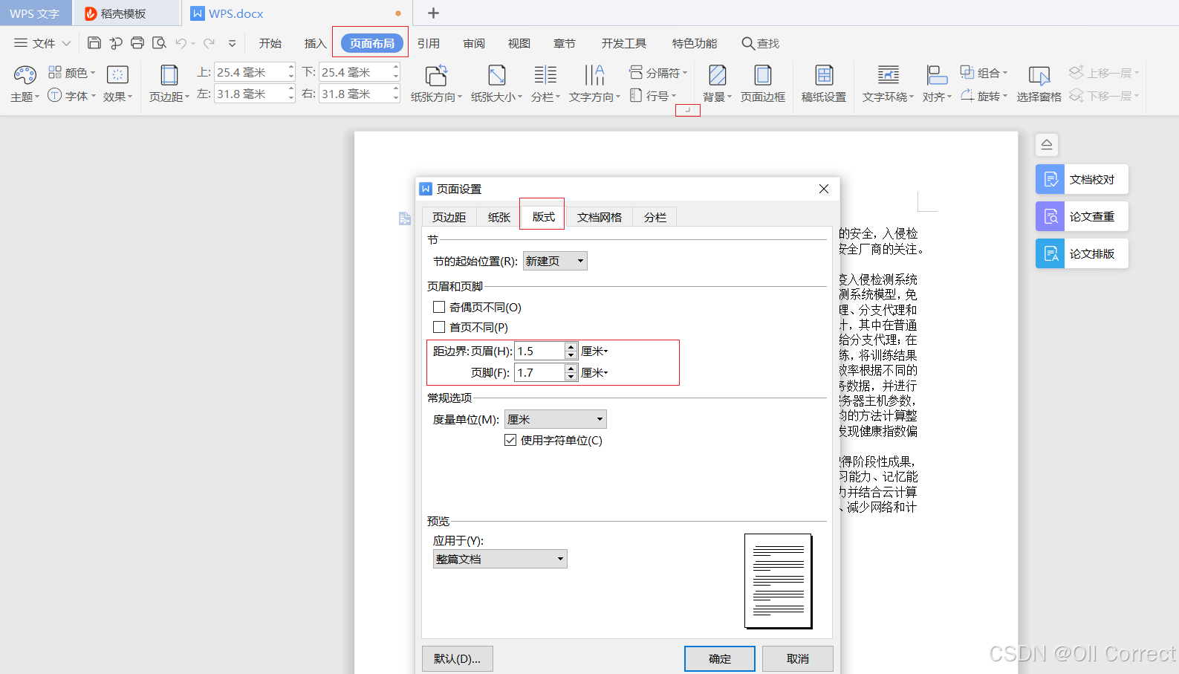Open 度量单位 dropdown showing 厘米
This screenshot has width=1179, height=674.
556,419
